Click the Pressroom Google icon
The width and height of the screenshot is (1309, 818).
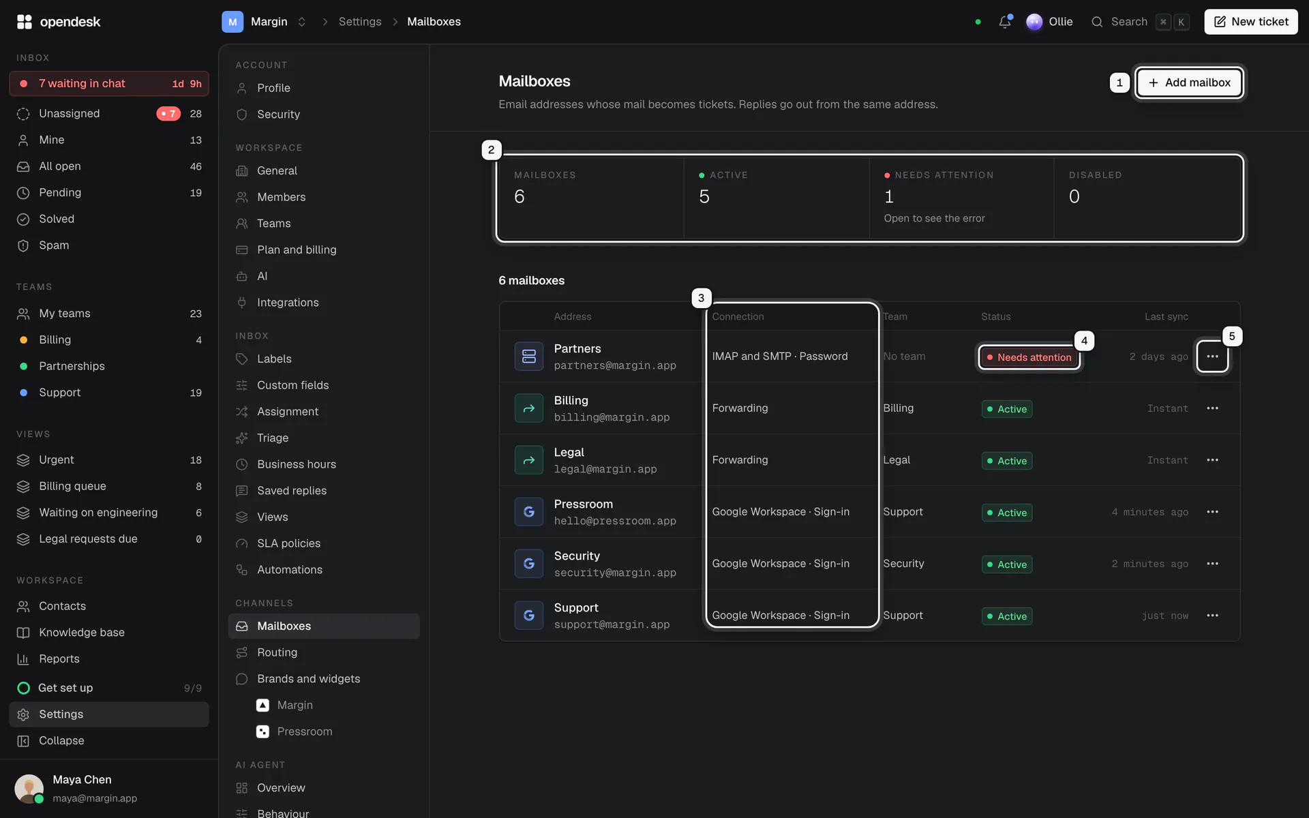click(529, 512)
